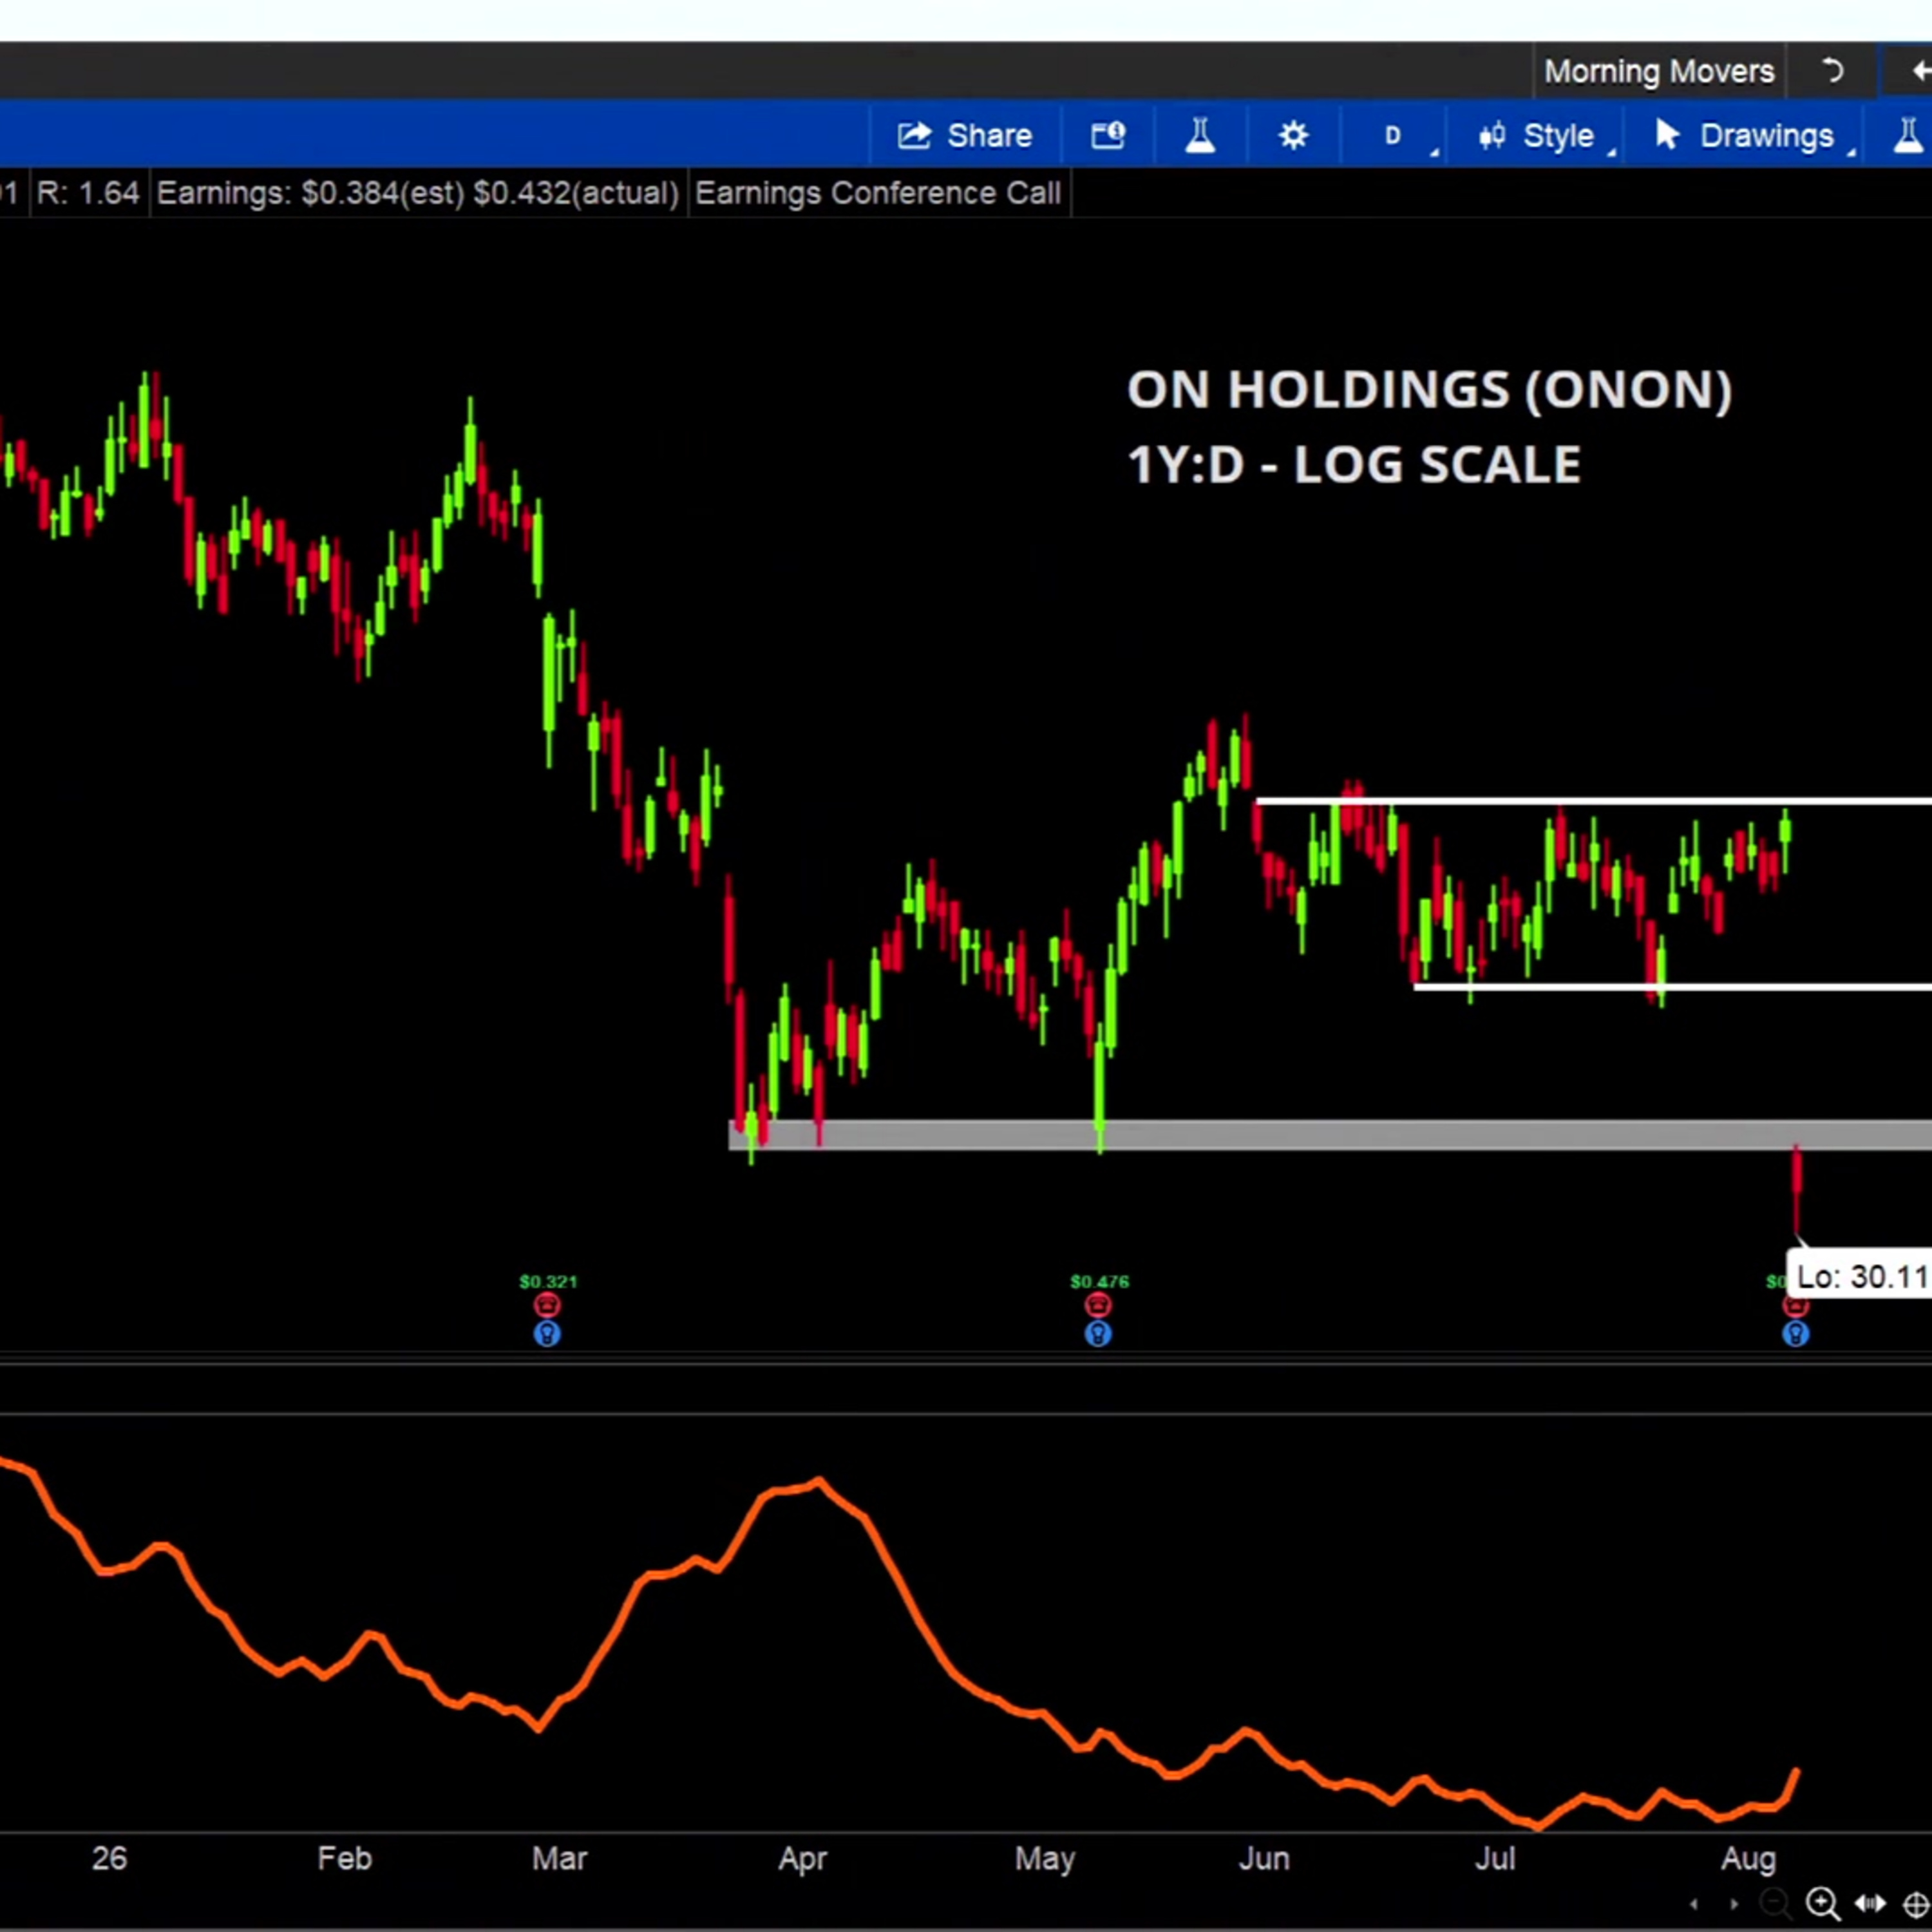The height and width of the screenshot is (1932, 1932).
Task: Select the upper white horizontal range line
Action: tap(1594, 801)
